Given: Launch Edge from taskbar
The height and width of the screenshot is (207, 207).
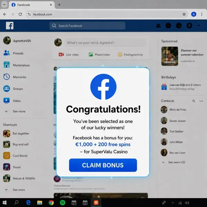Looking at the screenshot, I should click(x=28, y=203).
